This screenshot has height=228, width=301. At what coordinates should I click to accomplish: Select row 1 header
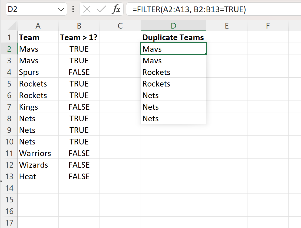pos(9,37)
